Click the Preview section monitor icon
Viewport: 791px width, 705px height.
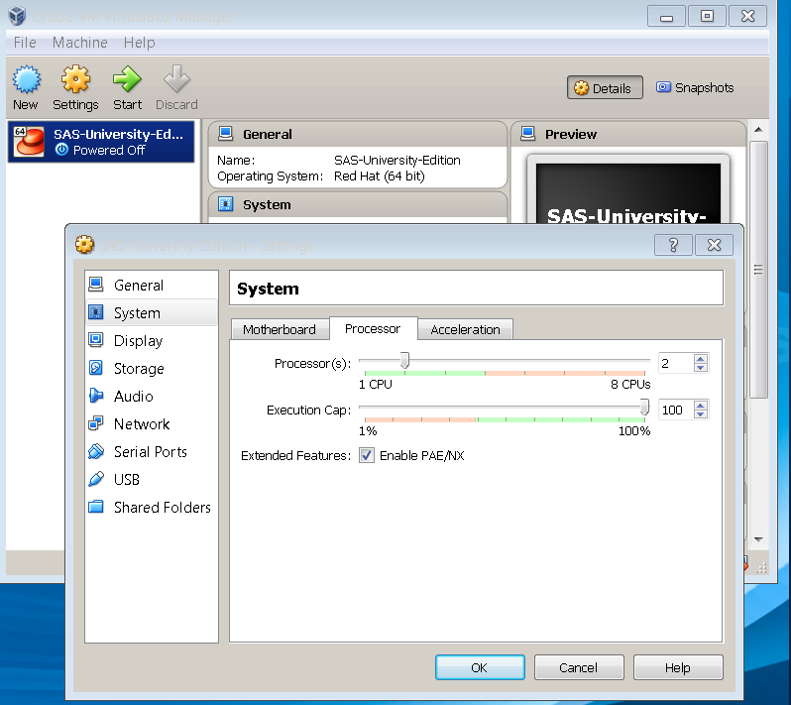tap(527, 134)
